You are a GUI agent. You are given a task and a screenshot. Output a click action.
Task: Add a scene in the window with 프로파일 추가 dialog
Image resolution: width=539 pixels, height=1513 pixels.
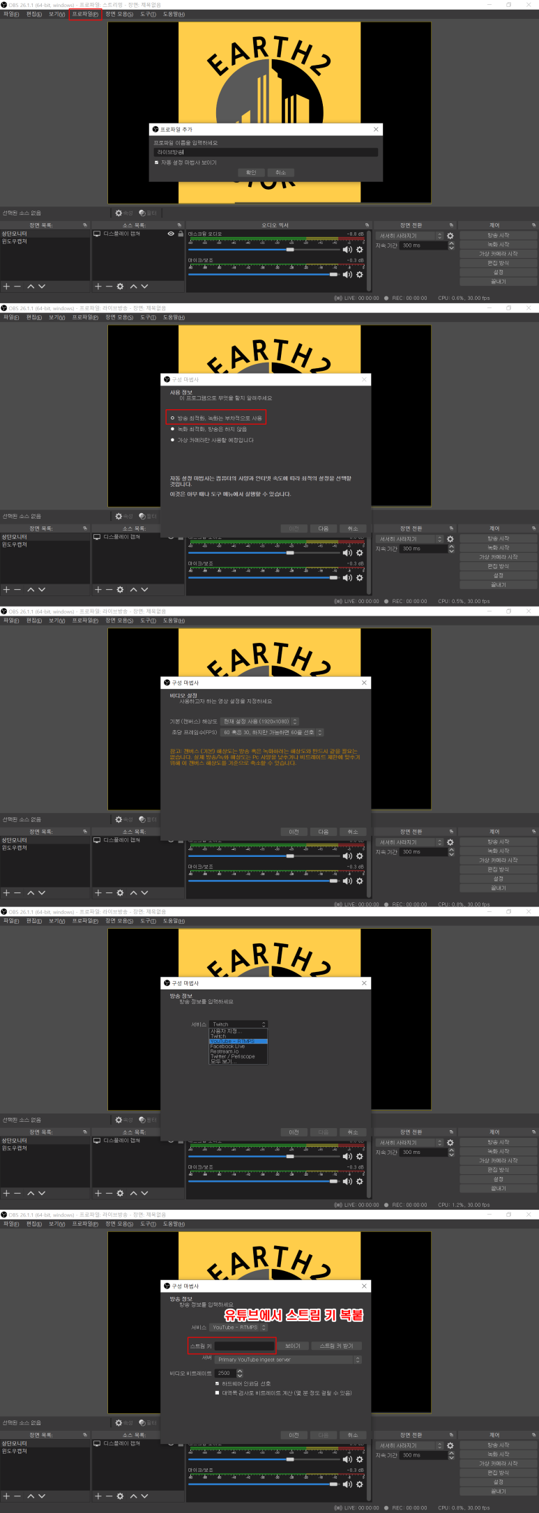tap(6, 287)
